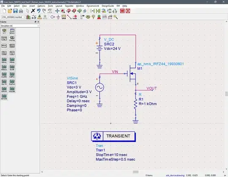Click the R1 resistor symbol

coord(136,104)
